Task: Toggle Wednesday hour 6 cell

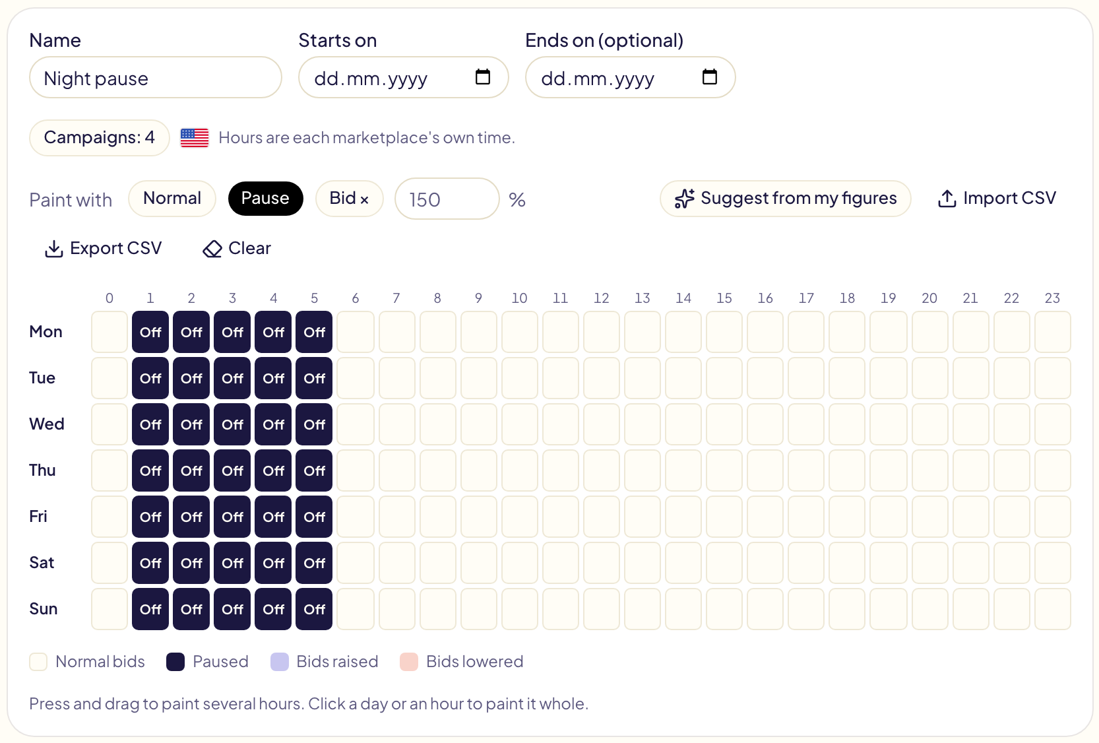Action: coord(356,424)
